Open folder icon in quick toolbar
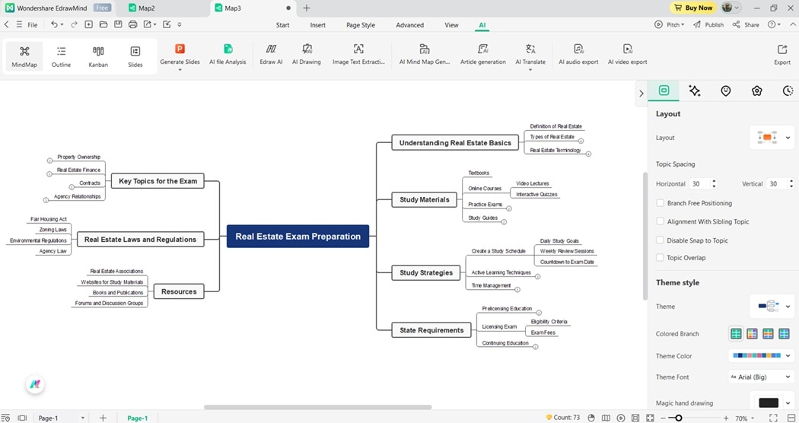Image resolution: width=799 pixels, height=423 pixels. pos(103,24)
